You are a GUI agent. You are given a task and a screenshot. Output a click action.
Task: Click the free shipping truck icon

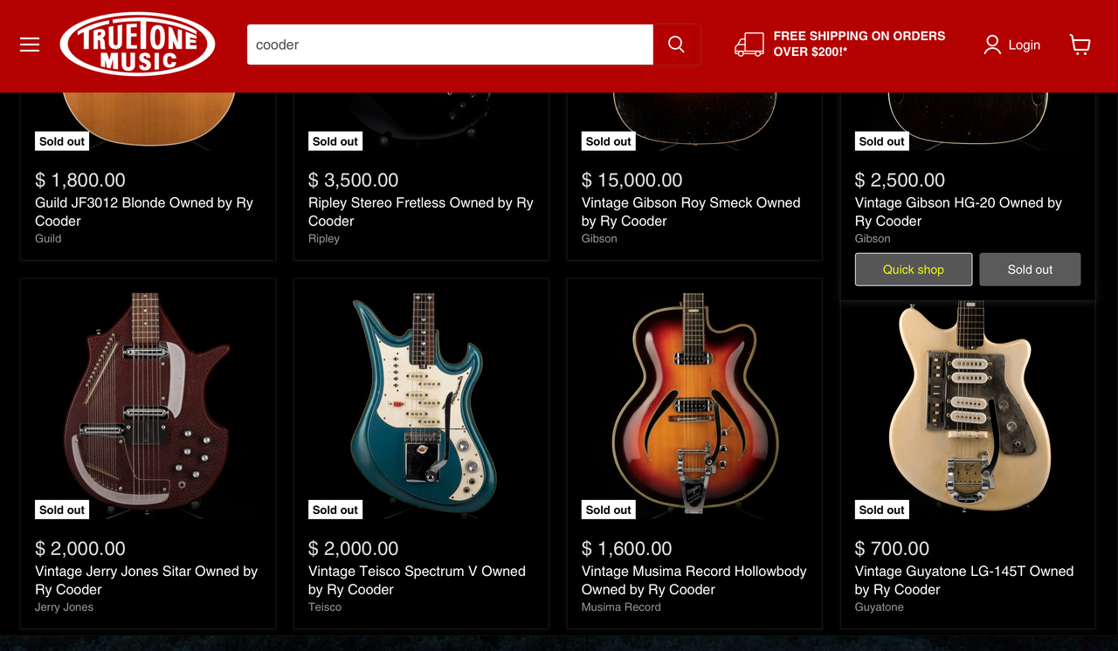pyautogui.click(x=749, y=45)
